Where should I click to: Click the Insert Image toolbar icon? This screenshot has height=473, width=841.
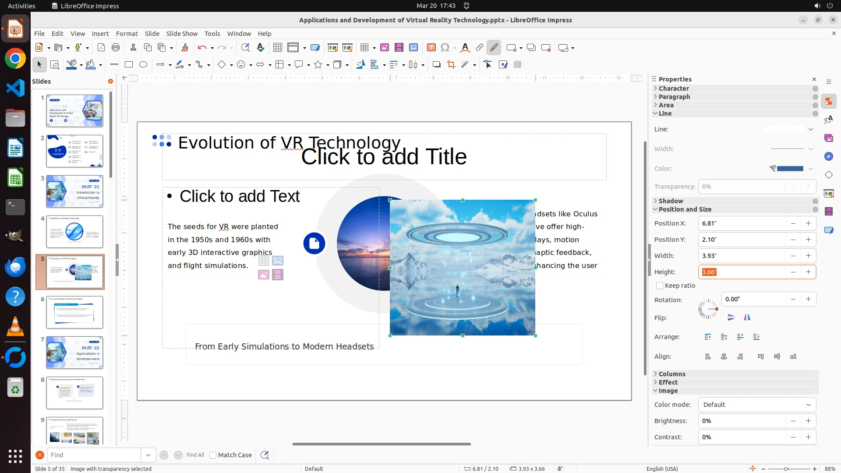384,48
